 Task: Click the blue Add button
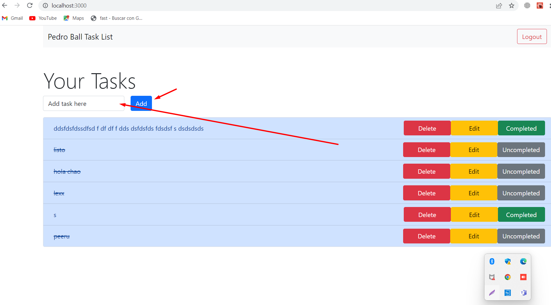point(141,103)
